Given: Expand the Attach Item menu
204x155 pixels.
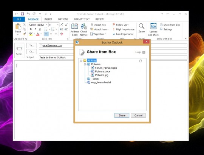Looking at the screenshot, I should tap(99, 29).
